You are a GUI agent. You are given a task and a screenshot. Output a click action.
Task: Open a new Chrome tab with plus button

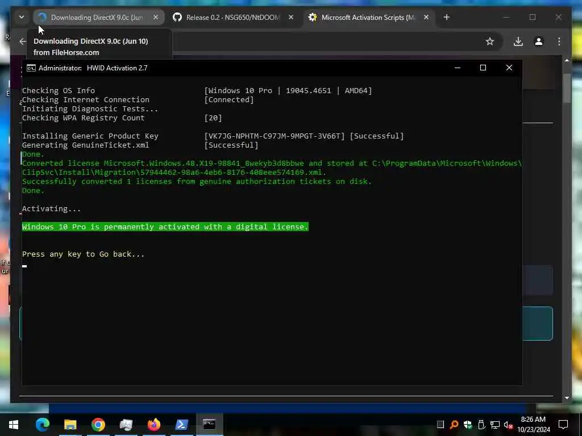tap(447, 17)
